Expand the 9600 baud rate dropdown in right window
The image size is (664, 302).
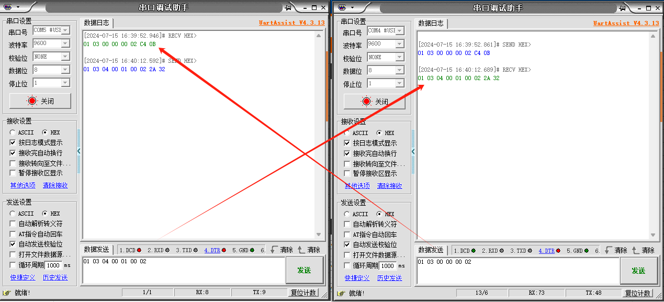(399, 44)
